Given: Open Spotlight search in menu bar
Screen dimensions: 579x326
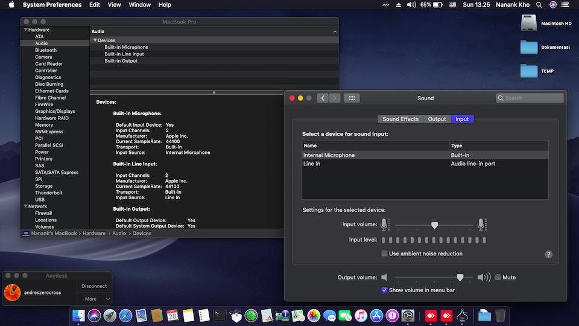Looking at the screenshot, I should [539, 5].
